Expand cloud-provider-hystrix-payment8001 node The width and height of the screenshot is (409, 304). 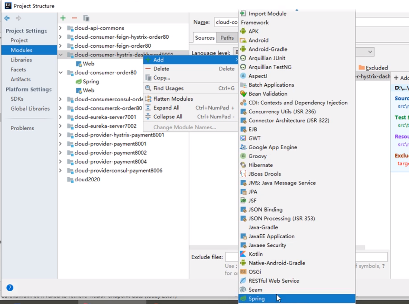[60, 135]
